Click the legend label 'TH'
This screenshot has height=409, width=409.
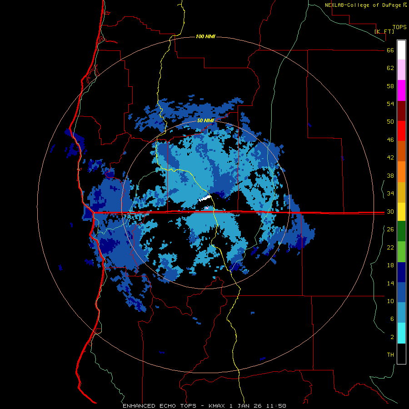tap(390, 355)
